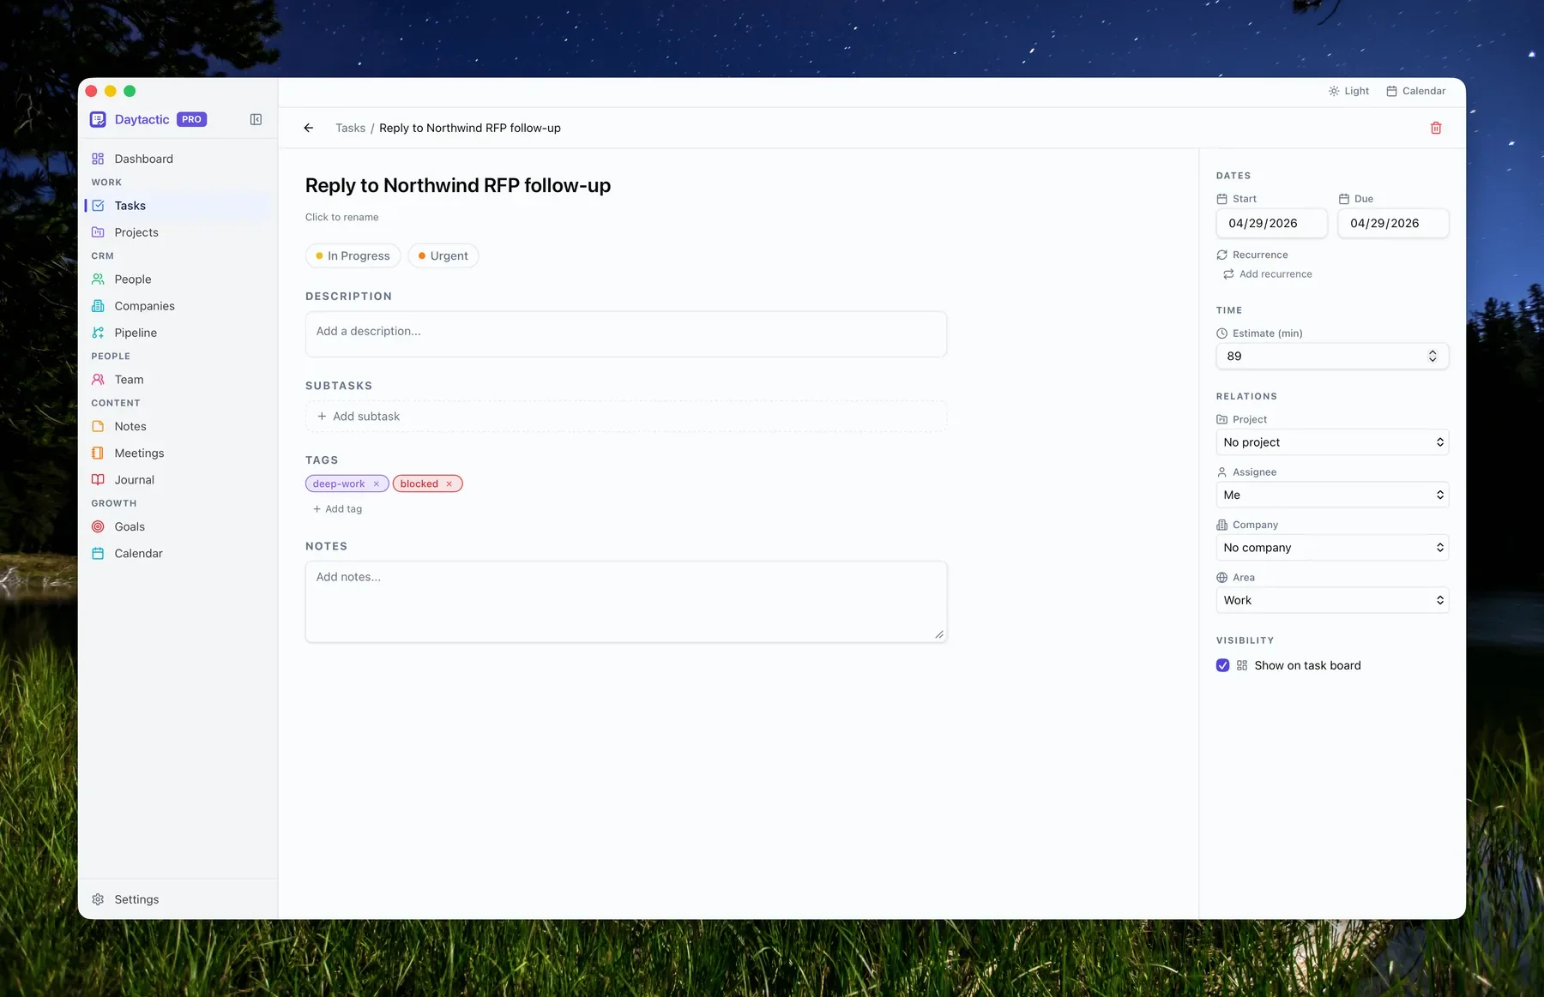Open Calendar from the top bar
Screen dimensions: 1544x997
point(1416,91)
